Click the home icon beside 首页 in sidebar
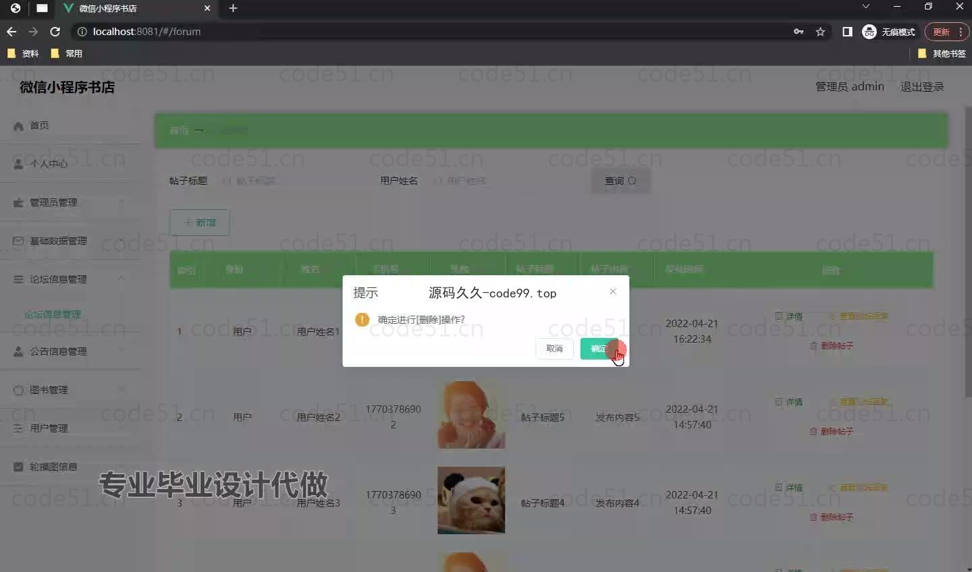 click(x=19, y=126)
